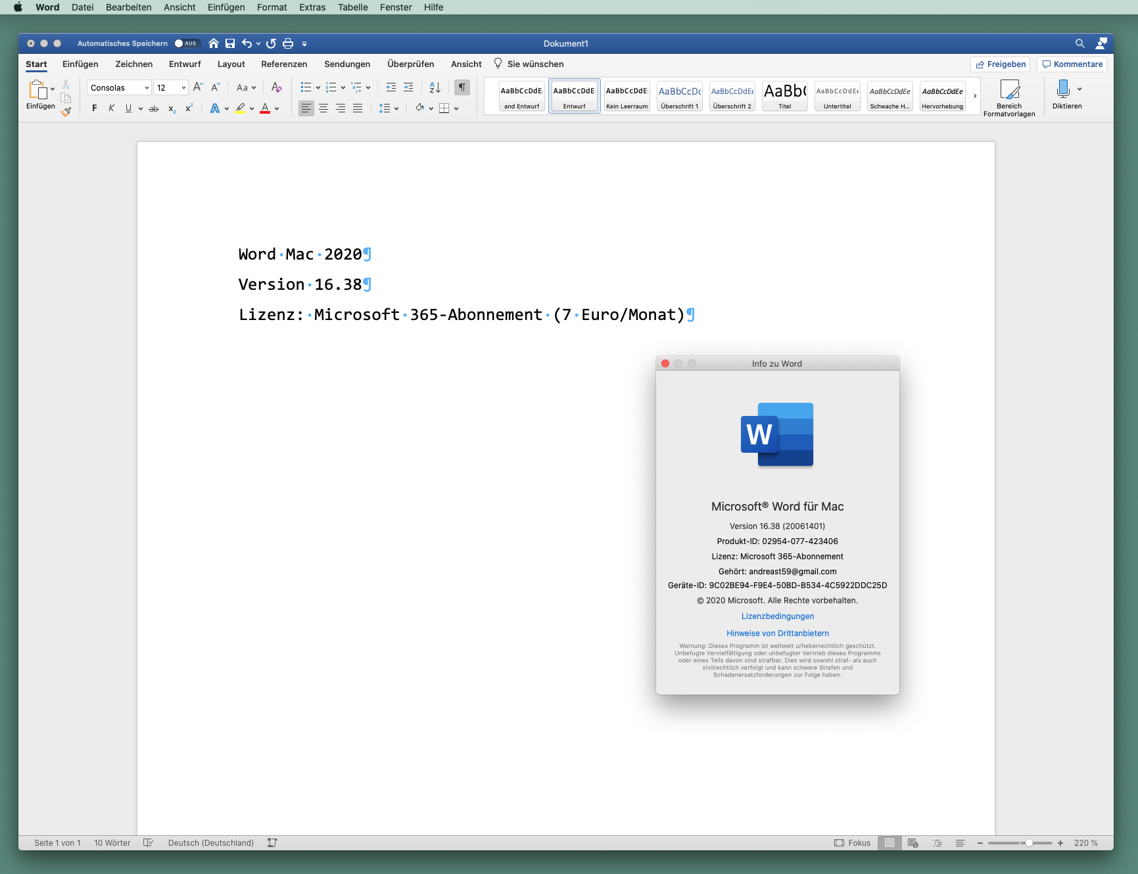
Task: Click 220 % zoom level
Action: [x=1086, y=842]
